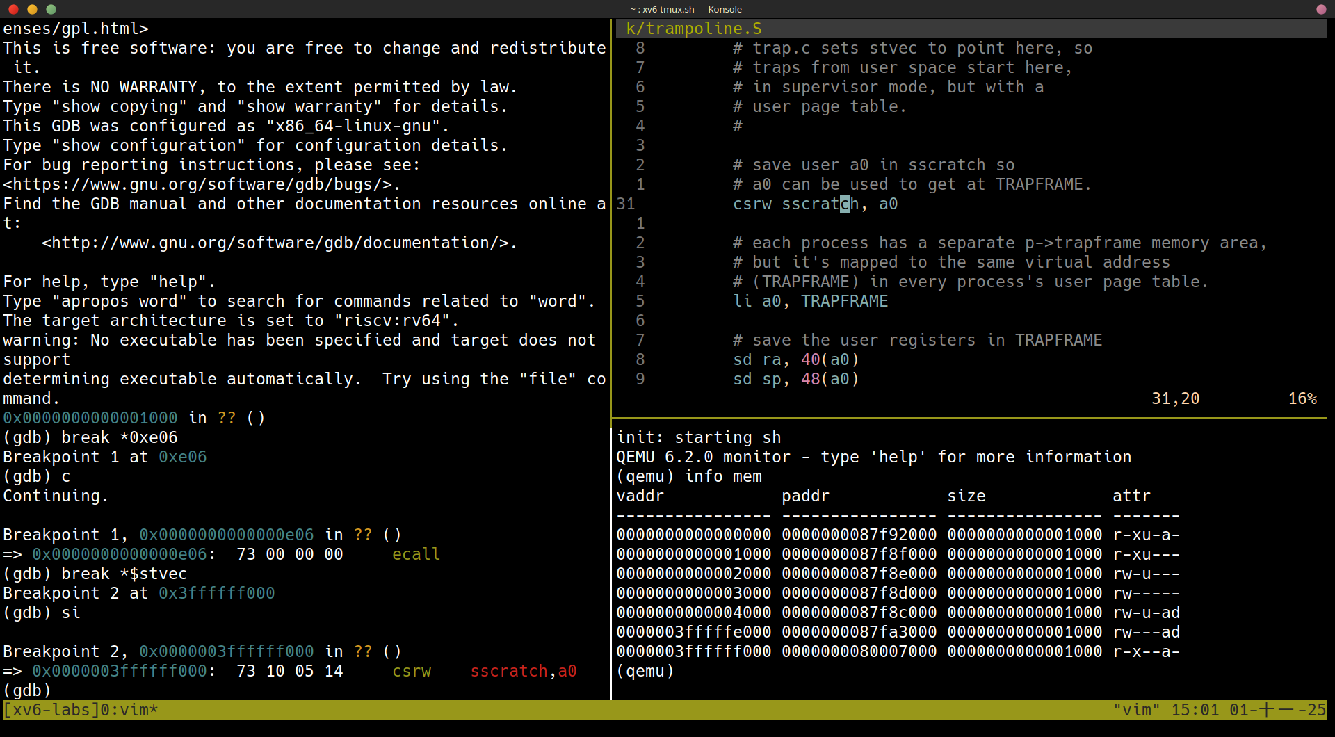Click the yellow minimize window button
This screenshot has height=737, width=1335.
tap(32, 9)
